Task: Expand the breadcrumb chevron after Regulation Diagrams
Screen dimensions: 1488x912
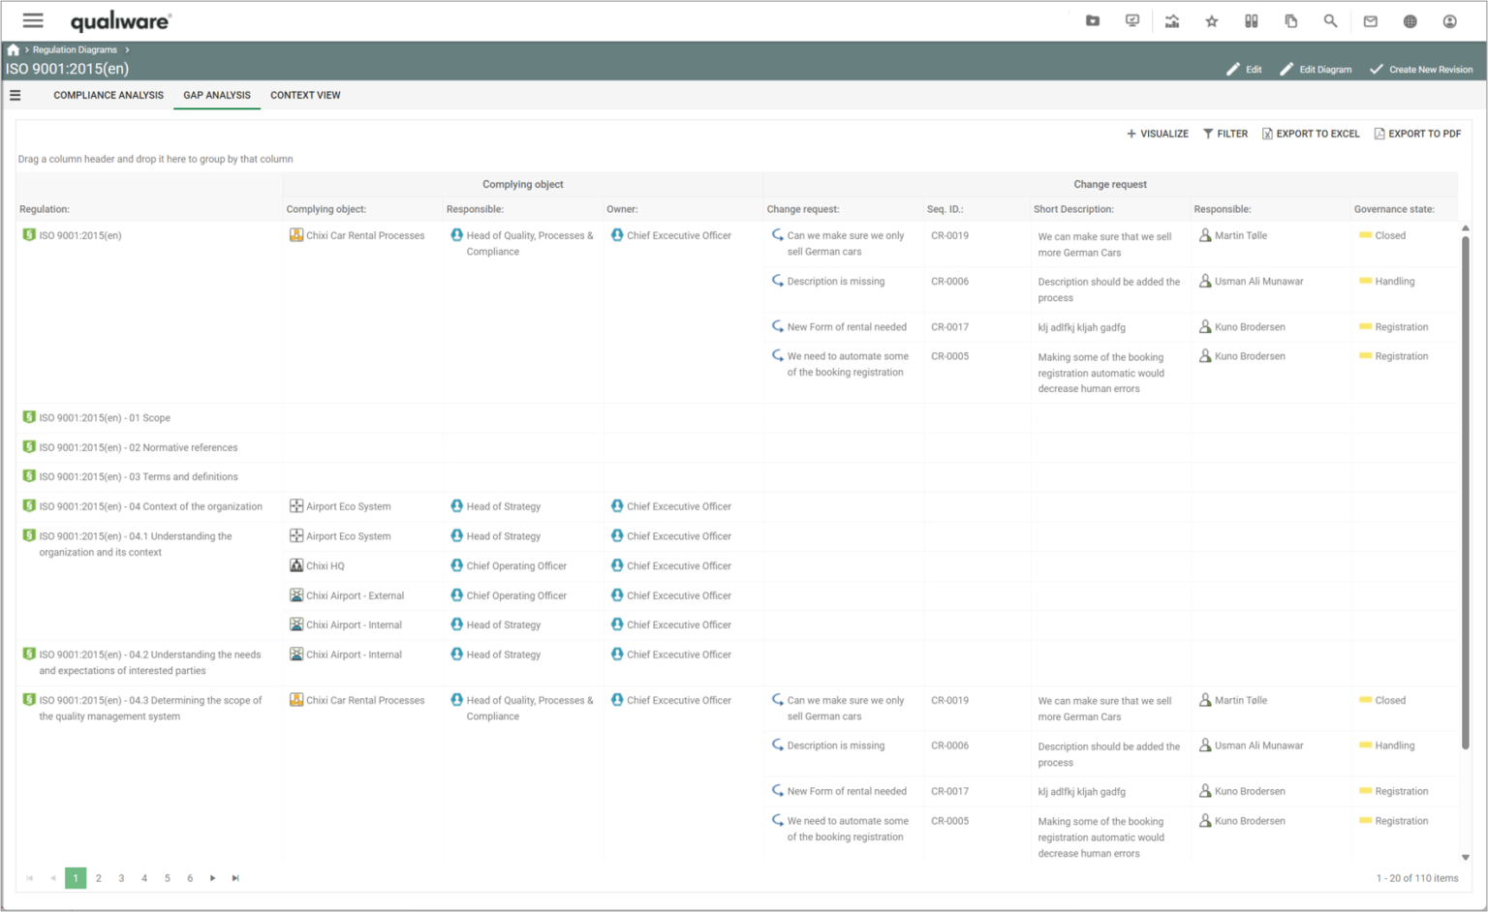Action: [x=126, y=49]
